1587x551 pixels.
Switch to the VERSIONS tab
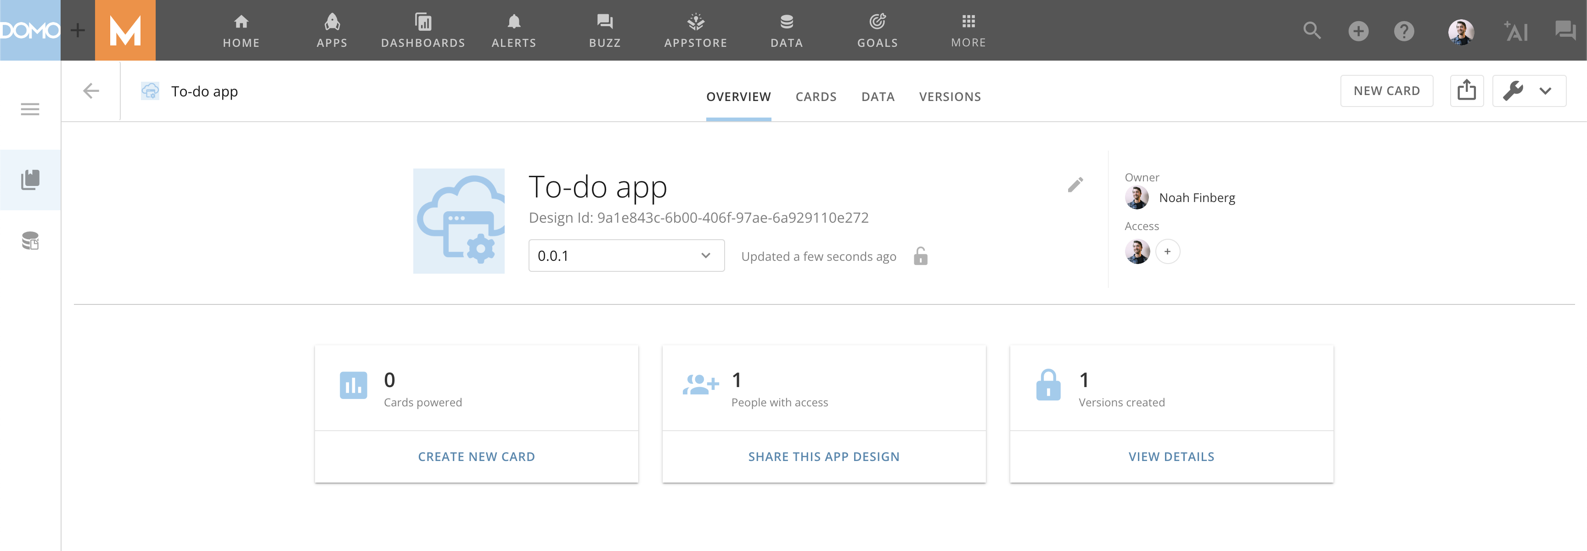(x=949, y=97)
